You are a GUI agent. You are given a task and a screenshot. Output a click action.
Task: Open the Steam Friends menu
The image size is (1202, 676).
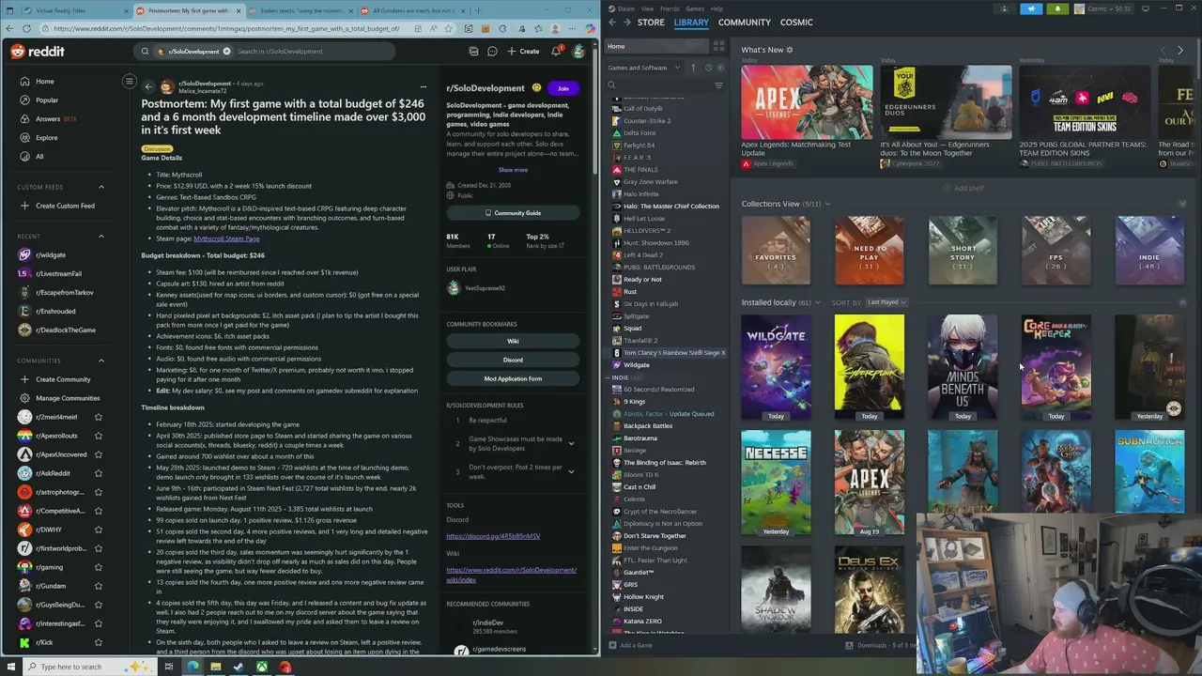coord(670,8)
